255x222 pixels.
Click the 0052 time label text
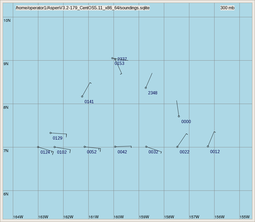[92, 152]
